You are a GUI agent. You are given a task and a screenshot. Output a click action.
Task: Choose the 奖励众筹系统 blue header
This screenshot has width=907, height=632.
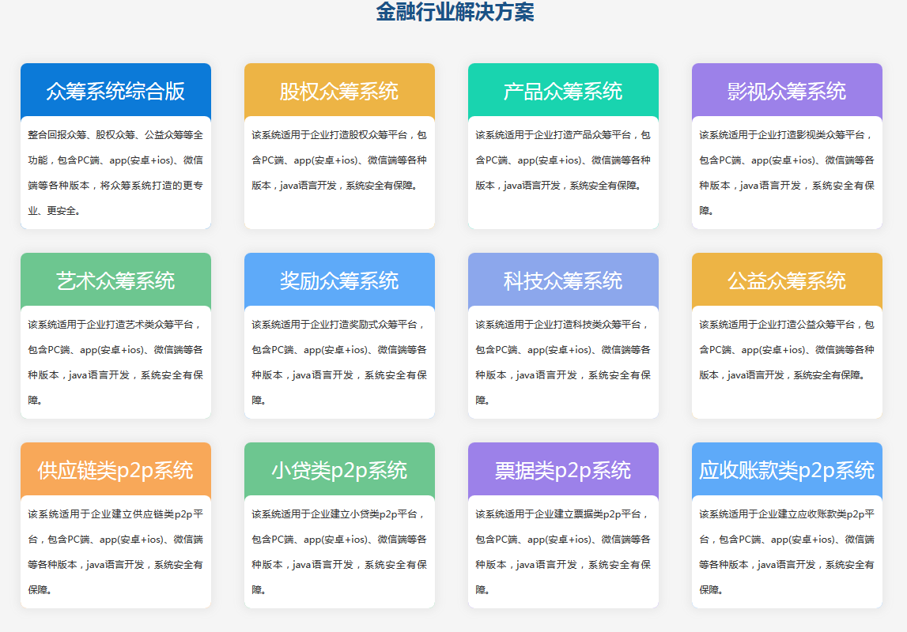pos(339,280)
